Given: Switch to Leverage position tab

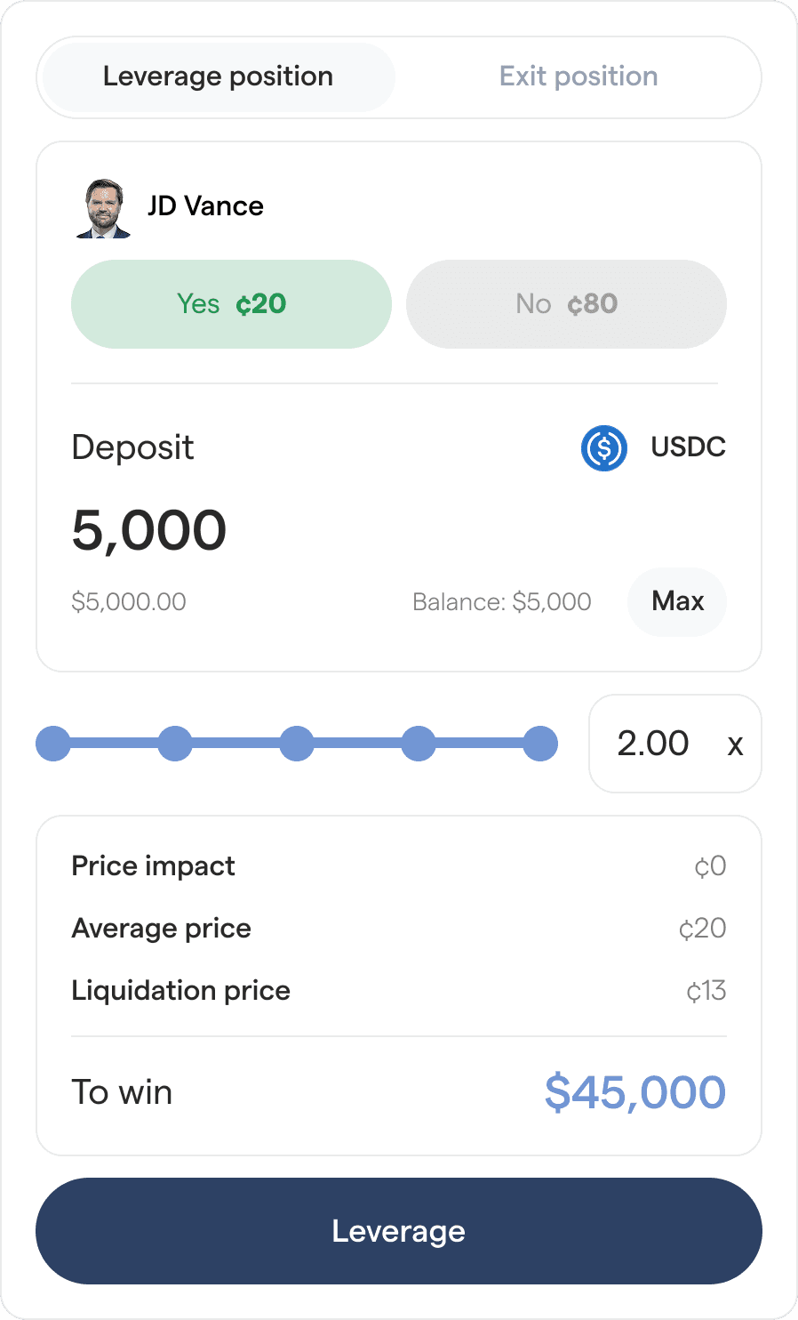Looking at the screenshot, I should point(218,77).
